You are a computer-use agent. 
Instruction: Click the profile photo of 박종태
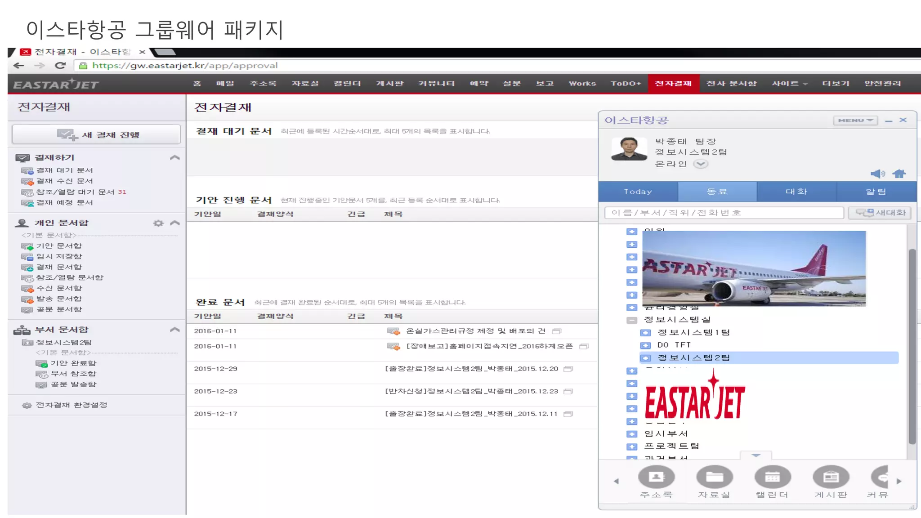[629, 149]
